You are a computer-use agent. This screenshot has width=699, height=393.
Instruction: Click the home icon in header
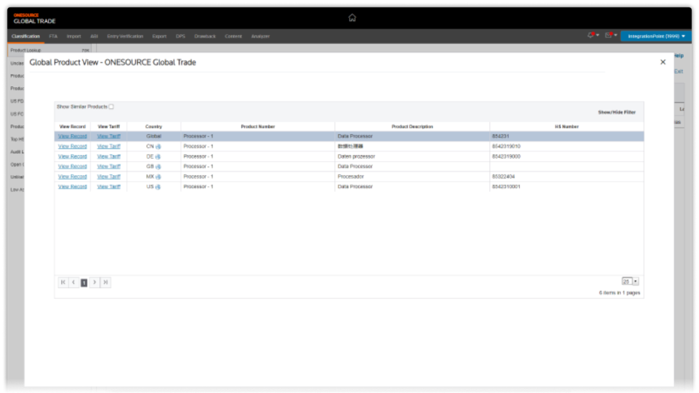point(352,17)
